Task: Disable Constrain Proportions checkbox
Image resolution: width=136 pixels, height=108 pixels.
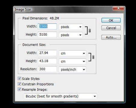Action: [x=19, y=84]
